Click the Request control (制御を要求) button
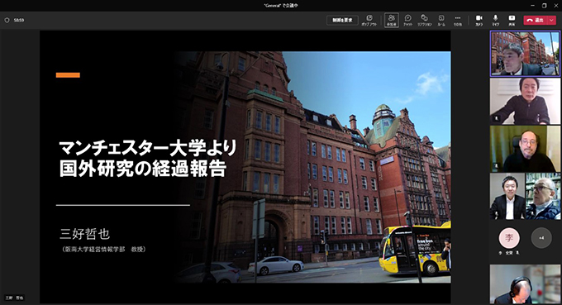The image size is (562, 305). click(342, 20)
